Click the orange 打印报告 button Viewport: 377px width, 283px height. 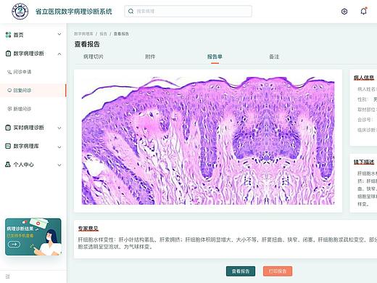click(278, 271)
